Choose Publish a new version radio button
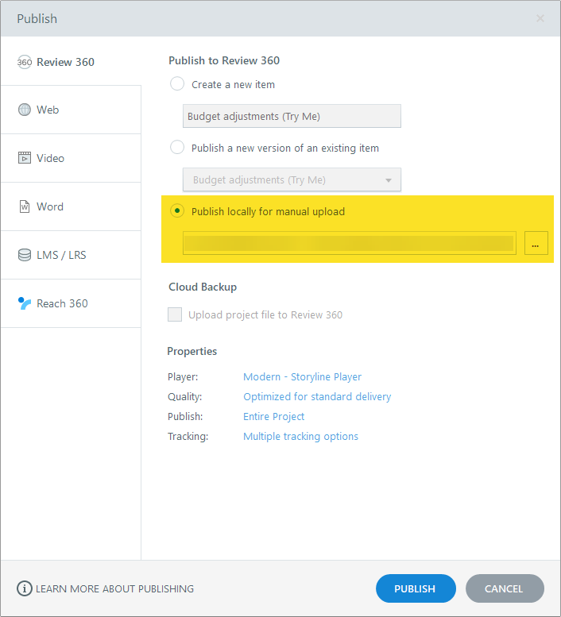 coord(177,148)
